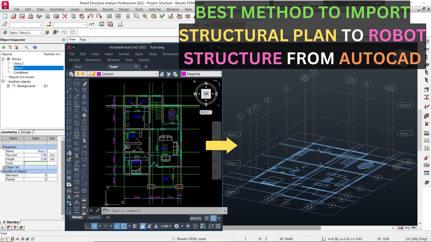Screen dimensions: 431x242
Task: Click the Multiline text A tool in AutoCAD
Action: (x=69, y=197)
